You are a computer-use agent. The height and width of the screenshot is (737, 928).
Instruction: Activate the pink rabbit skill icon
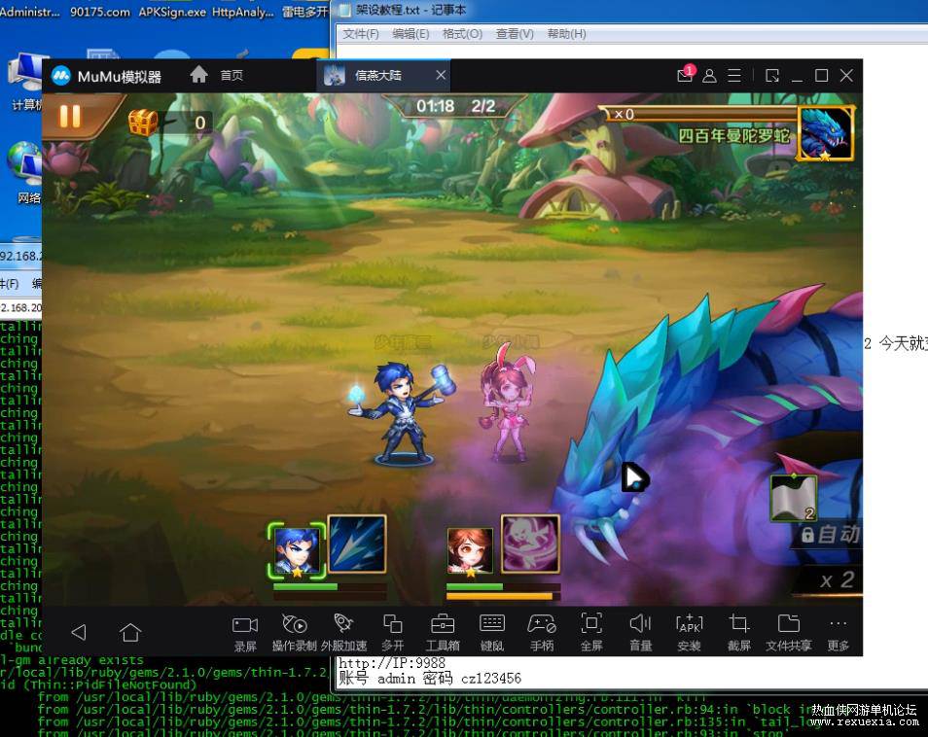point(530,544)
